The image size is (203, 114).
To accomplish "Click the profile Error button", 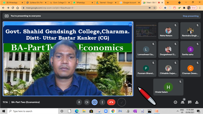I will coord(192,8).
